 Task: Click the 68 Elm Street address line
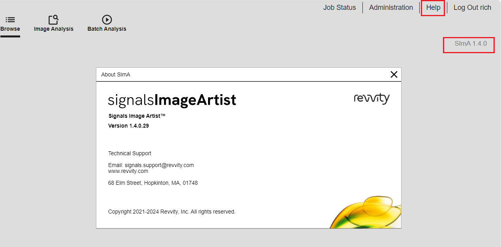[153, 183]
